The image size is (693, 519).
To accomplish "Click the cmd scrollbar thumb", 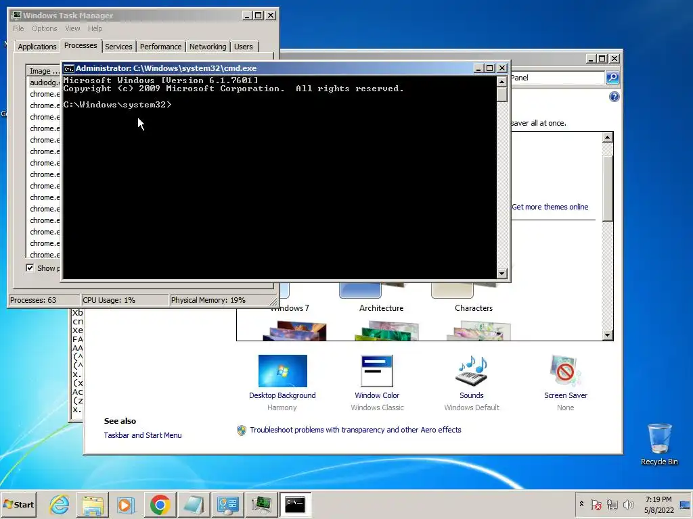I will tap(501, 95).
